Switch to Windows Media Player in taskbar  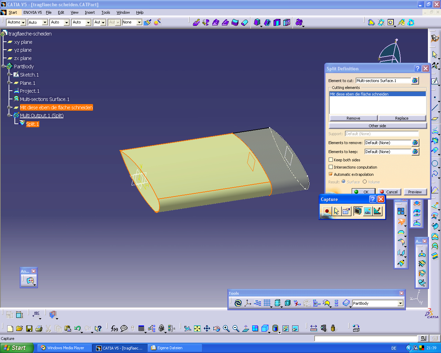point(64,348)
